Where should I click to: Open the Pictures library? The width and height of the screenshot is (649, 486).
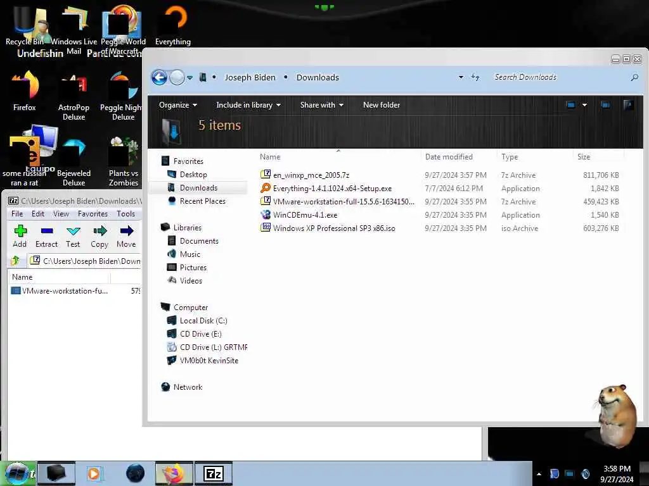point(193,268)
